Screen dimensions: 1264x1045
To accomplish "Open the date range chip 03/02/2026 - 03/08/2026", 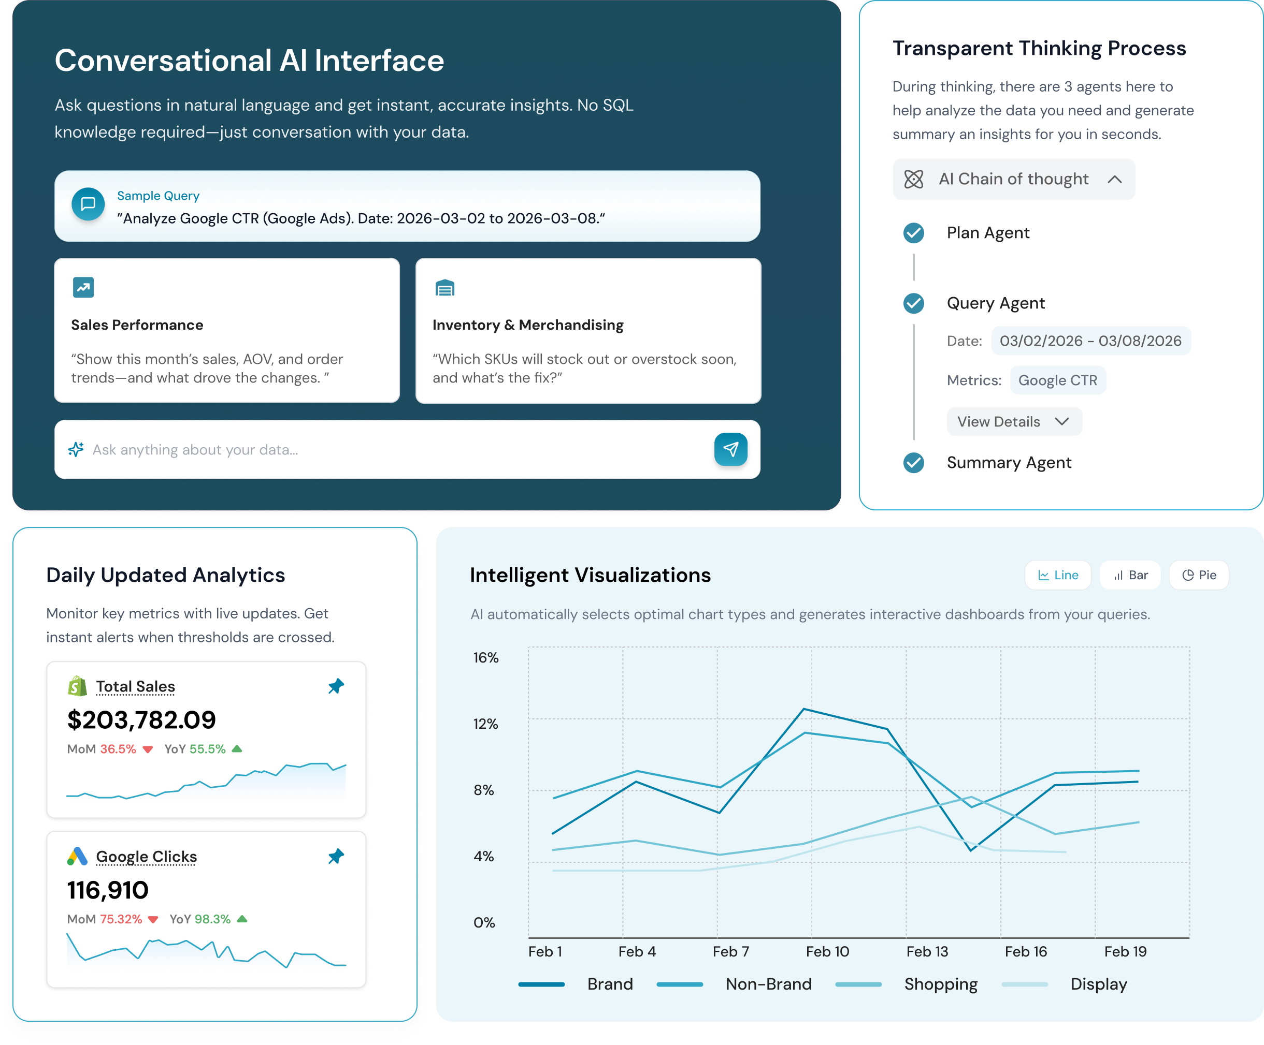I will pos(1090,341).
